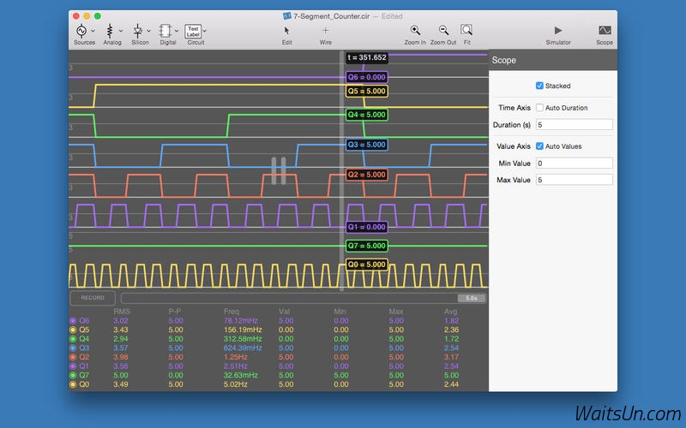The height and width of the screenshot is (428, 686).
Task: Toggle the Q2 trace color circle
Action: (x=73, y=357)
